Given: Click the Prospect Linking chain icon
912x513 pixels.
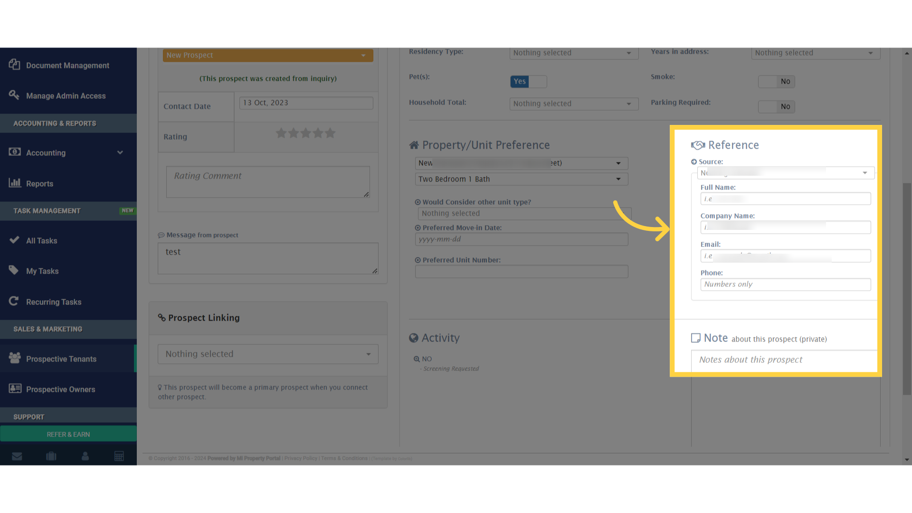Looking at the screenshot, I should (x=162, y=318).
